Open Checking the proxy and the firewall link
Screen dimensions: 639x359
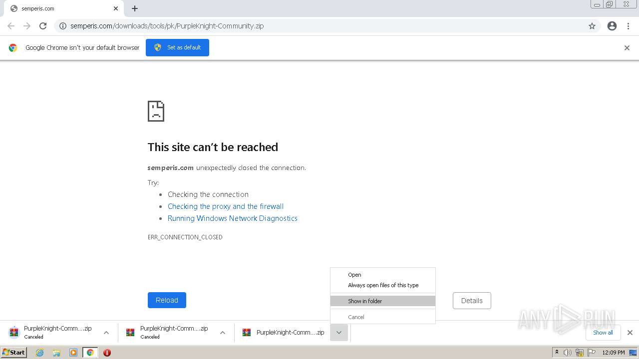(226, 206)
